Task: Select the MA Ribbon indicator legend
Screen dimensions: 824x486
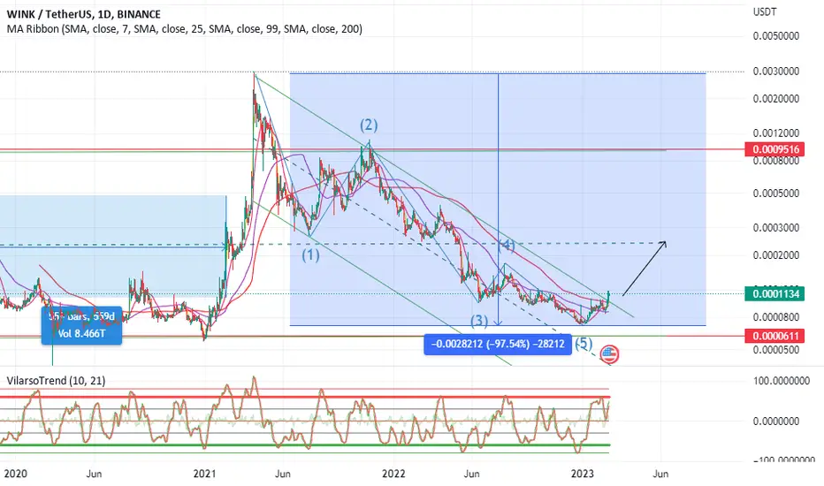Action: tap(185, 29)
